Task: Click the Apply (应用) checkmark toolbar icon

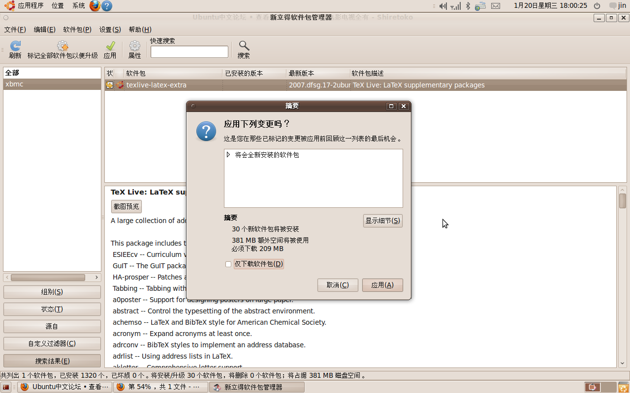Action: (110, 46)
